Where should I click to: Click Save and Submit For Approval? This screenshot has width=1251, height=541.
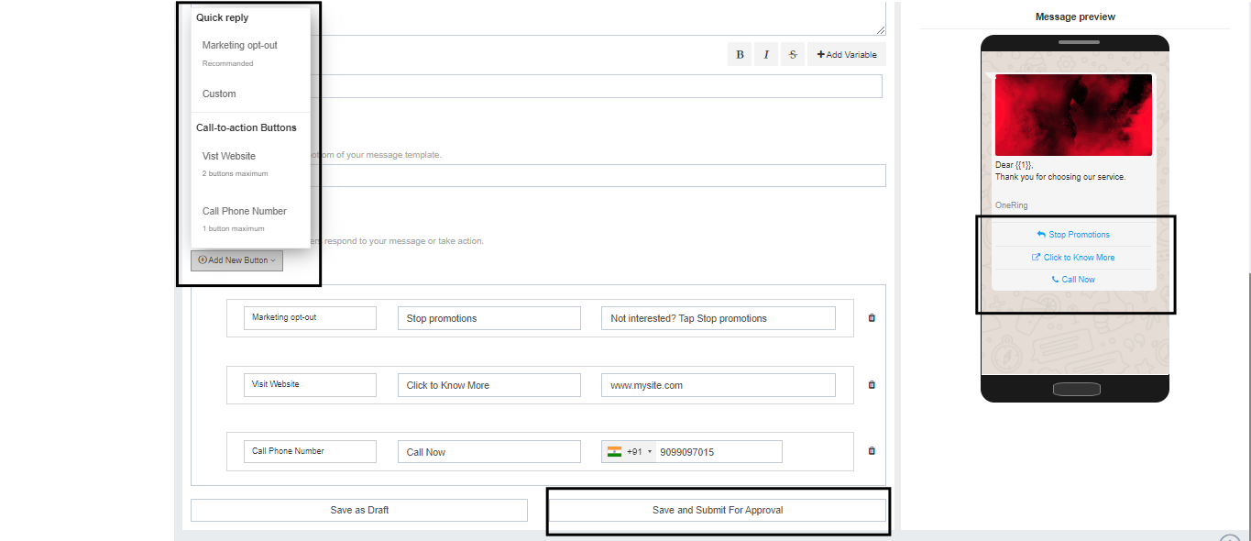pos(718,510)
